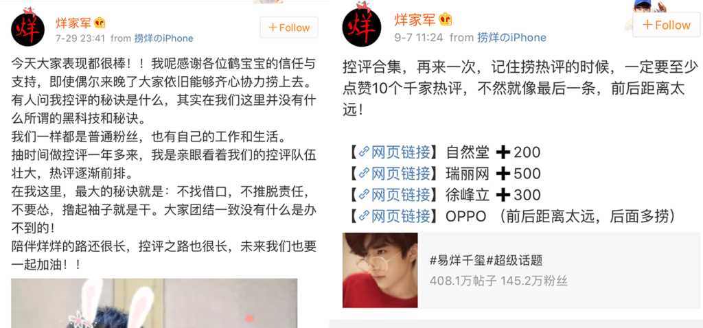
Task: Follow 烊家军 on the left post
Action: [289, 27]
